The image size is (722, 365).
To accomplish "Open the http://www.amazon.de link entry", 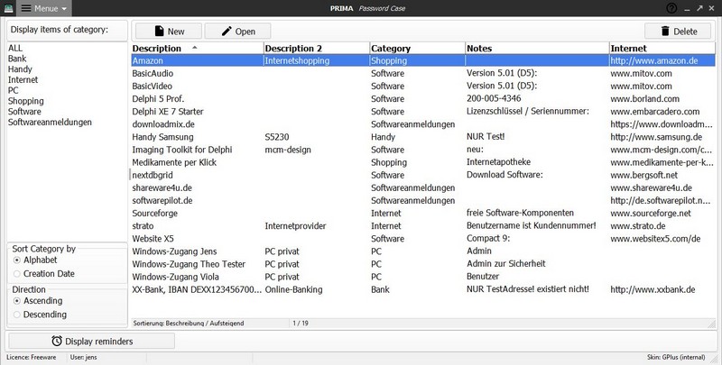I will (654, 60).
